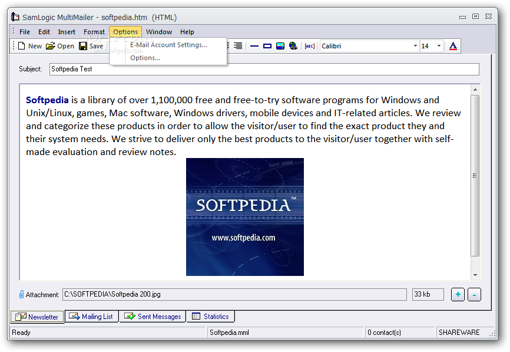
Task: Click the paperclip Attachment icon
Action: [21, 294]
